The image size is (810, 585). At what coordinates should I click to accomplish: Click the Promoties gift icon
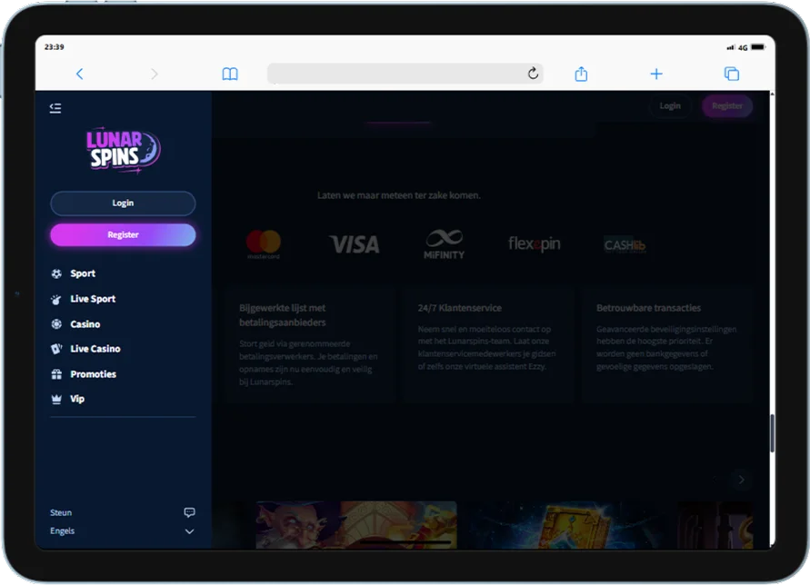coord(56,374)
